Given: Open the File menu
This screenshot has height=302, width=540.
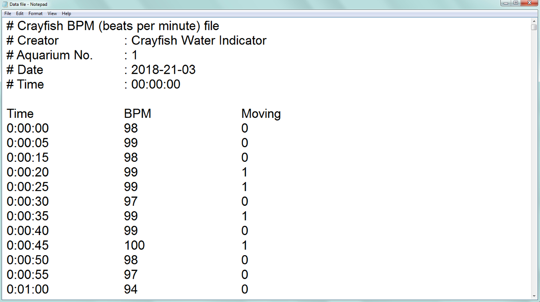Looking at the screenshot, I should tap(7, 13).
